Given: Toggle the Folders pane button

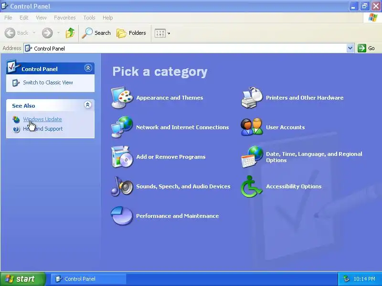Looking at the screenshot, I should pos(131,33).
